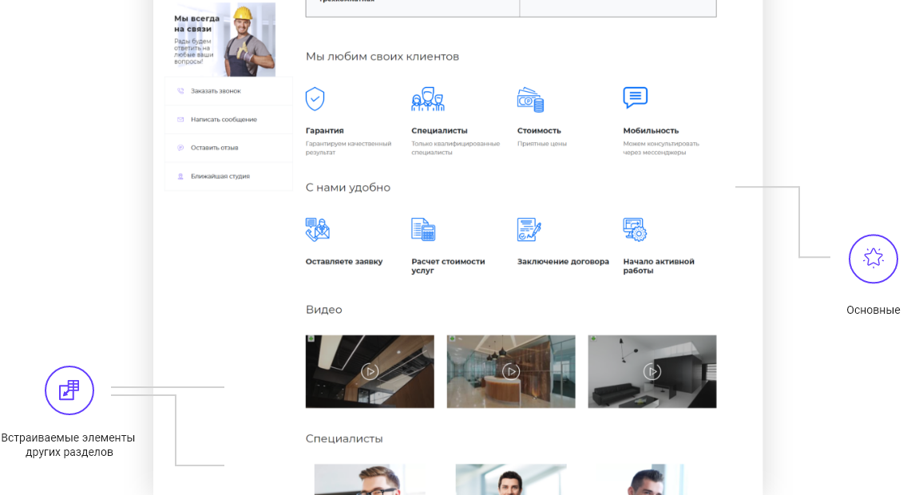
Task: Play the video showing the dark ceiling interior
Action: 370,371
